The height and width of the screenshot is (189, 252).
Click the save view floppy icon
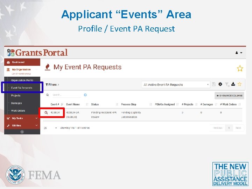coord(214,84)
